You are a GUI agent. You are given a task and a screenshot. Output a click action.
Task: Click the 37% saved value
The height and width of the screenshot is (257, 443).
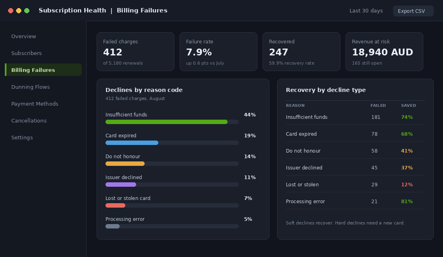click(x=407, y=168)
